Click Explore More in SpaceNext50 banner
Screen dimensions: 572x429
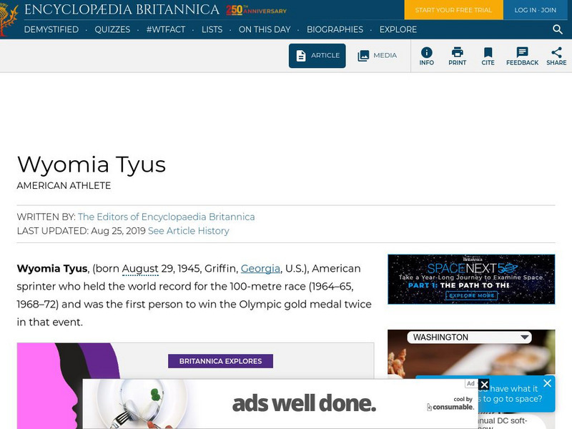pyautogui.click(x=471, y=295)
